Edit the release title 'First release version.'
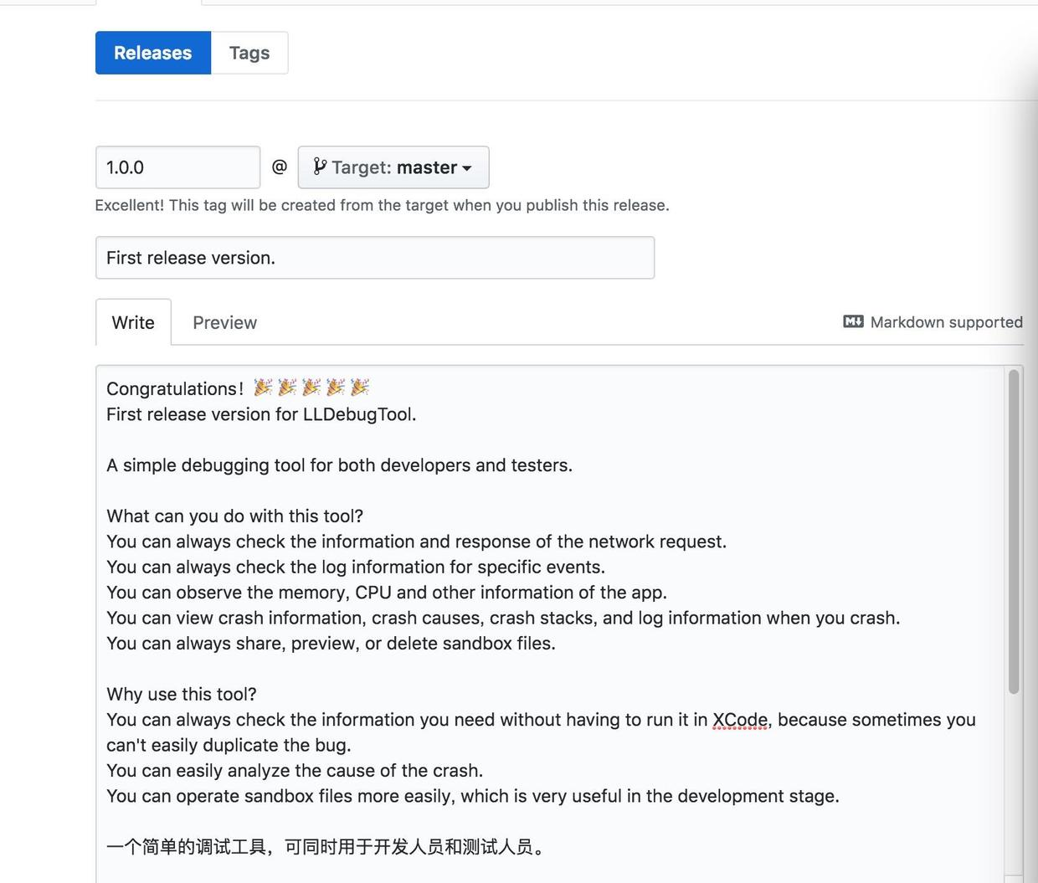 pyautogui.click(x=375, y=258)
